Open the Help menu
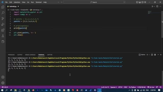This screenshot has width=163, height=92. 45,2
